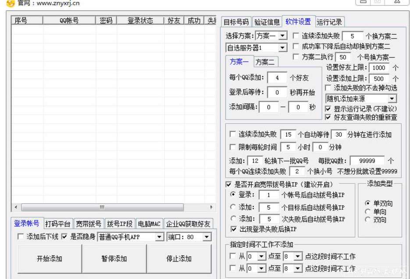Toggle 限制每轮时间 checkbox
This screenshot has height=279, width=410.
point(232,147)
